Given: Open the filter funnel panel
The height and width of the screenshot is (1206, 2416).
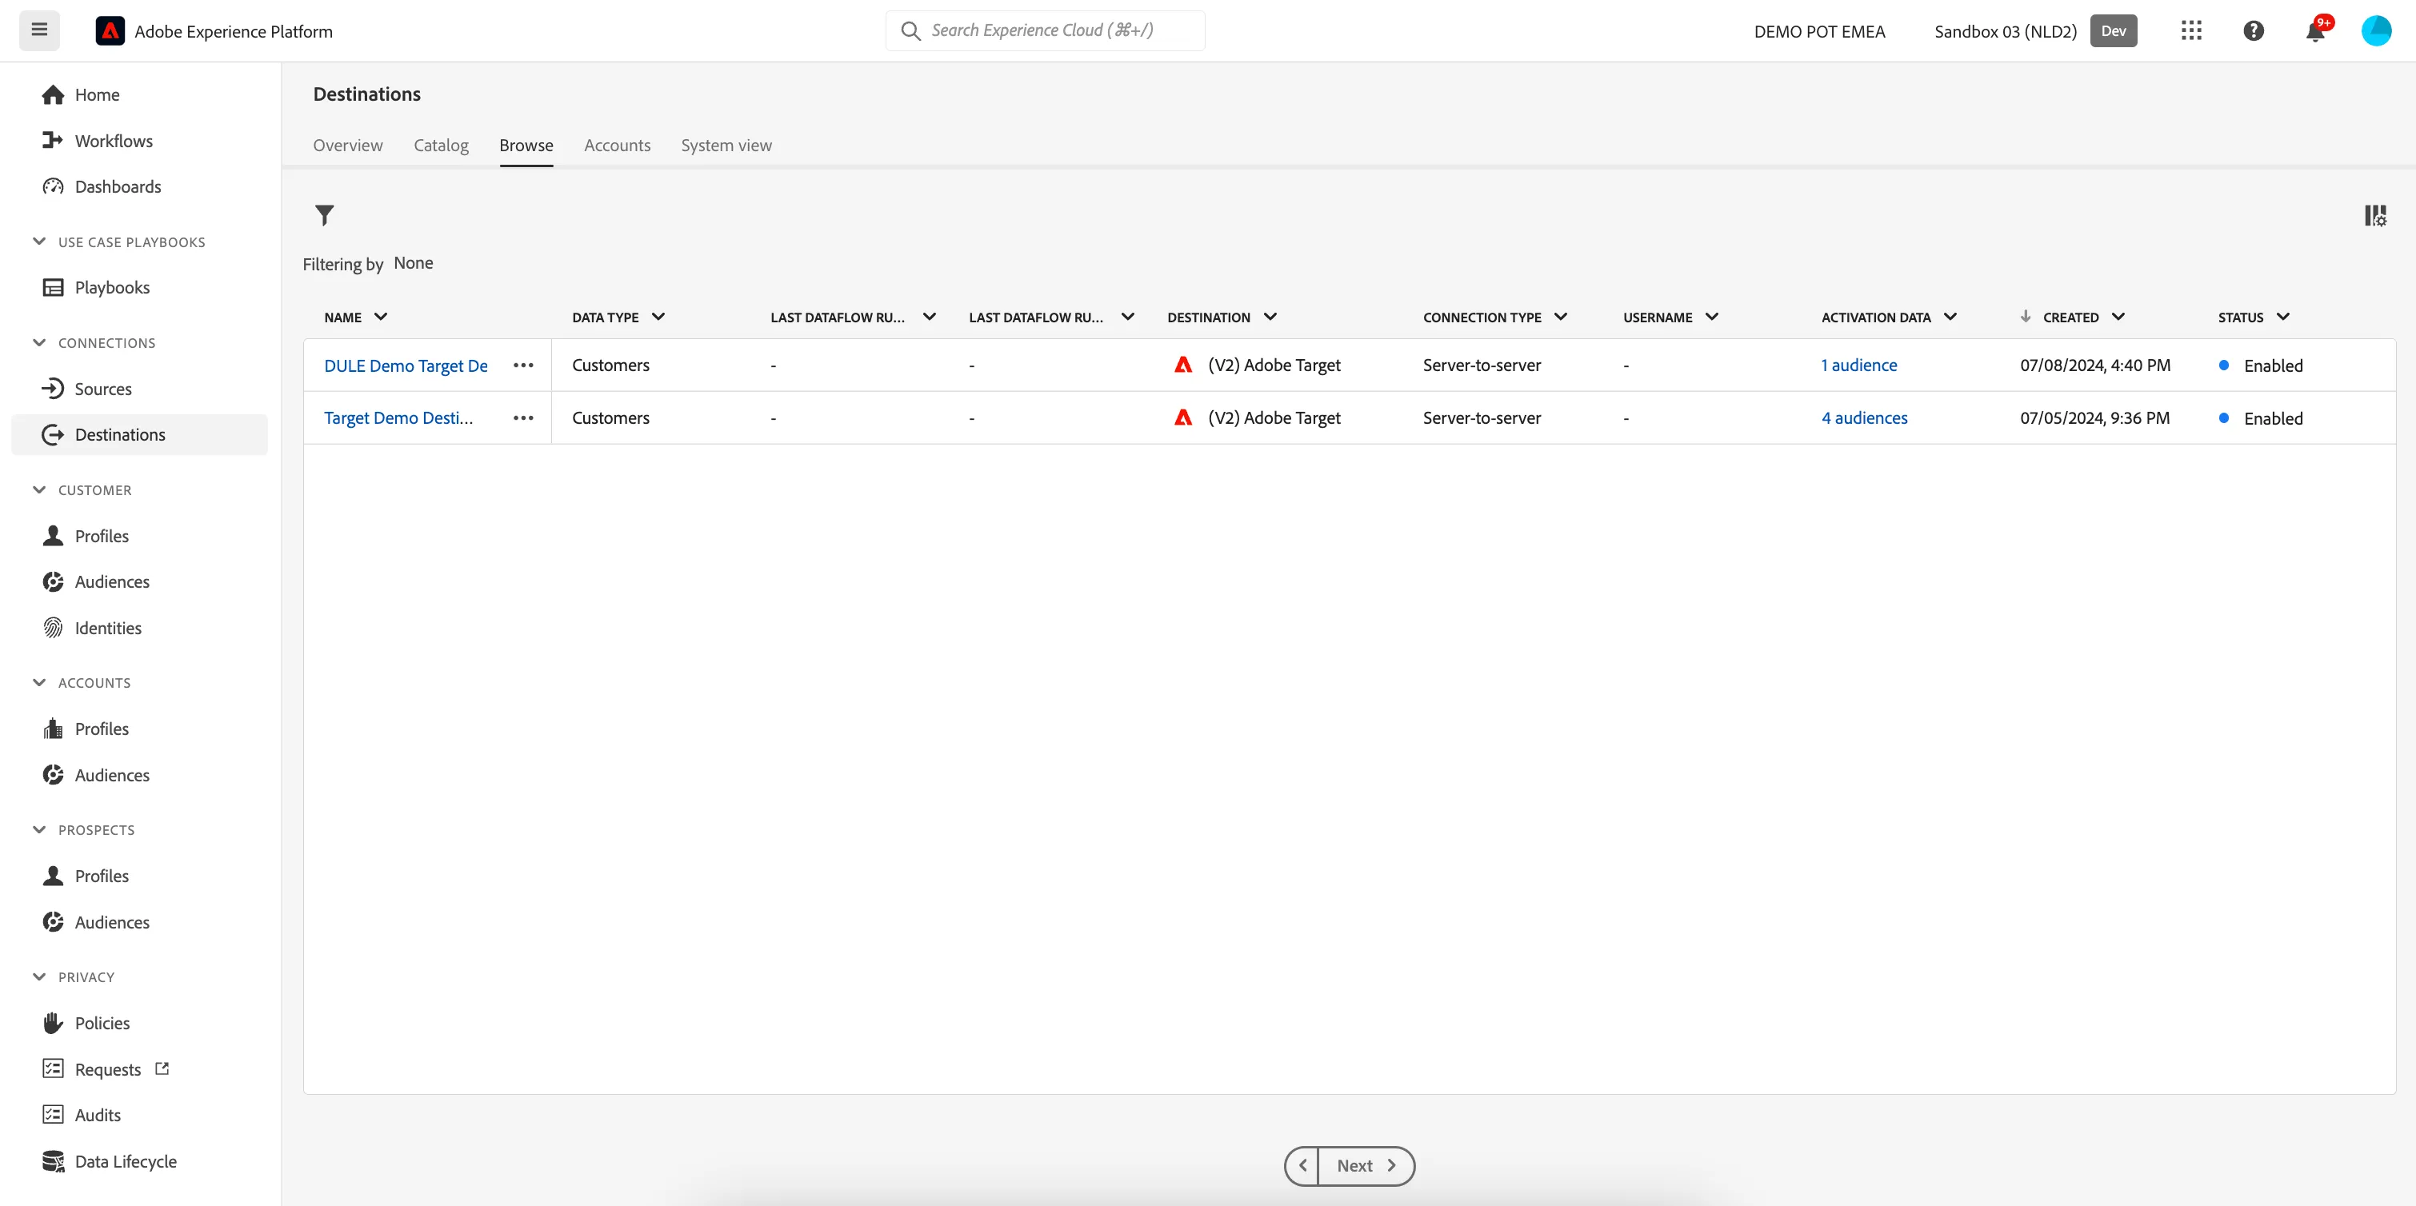Looking at the screenshot, I should tap(325, 216).
